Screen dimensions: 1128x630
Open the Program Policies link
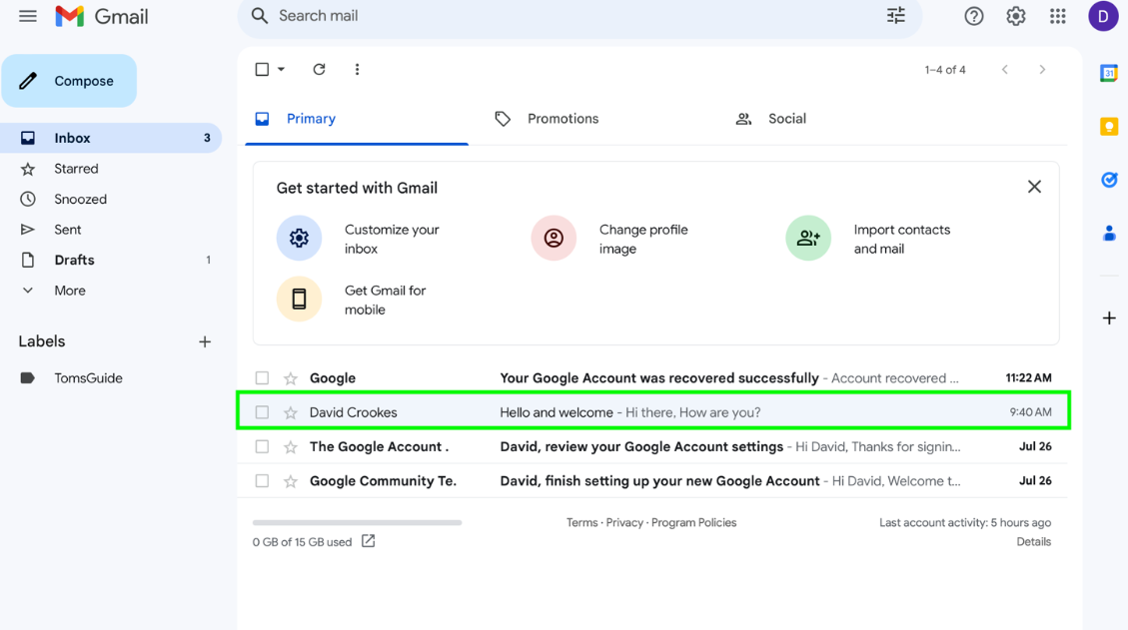tap(693, 523)
